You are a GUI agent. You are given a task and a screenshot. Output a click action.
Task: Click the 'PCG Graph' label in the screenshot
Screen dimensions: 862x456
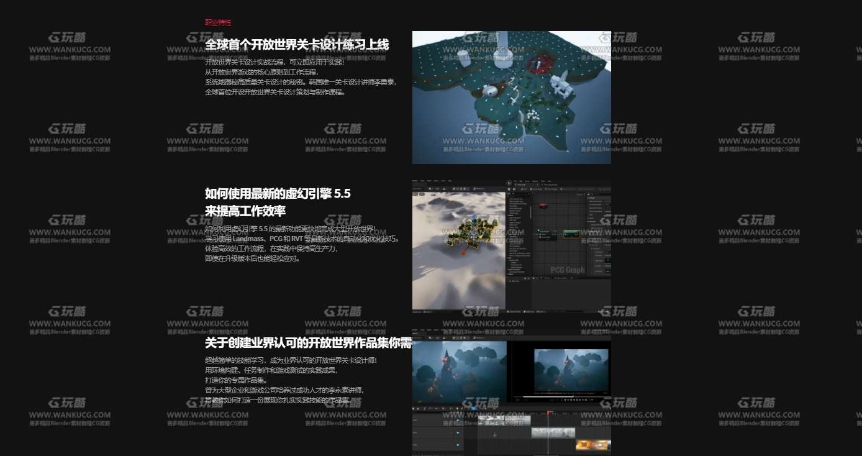tap(568, 270)
